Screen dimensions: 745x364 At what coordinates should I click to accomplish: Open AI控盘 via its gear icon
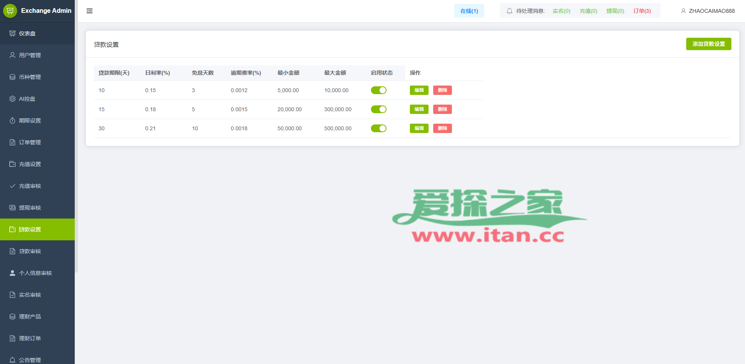click(x=12, y=99)
